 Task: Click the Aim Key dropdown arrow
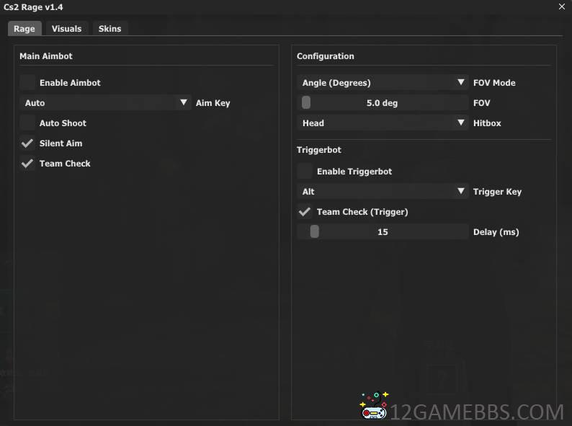tap(184, 102)
